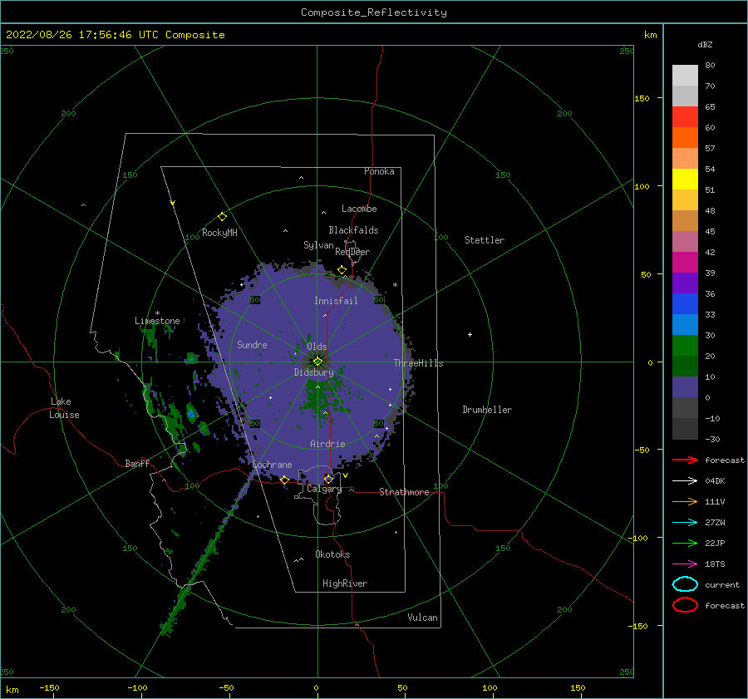Click the asterisk marker above Limestone
The image size is (748, 699).
tap(157, 313)
